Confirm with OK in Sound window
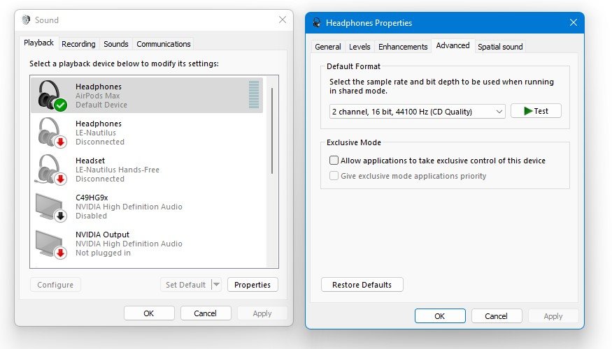This screenshot has width=612, height=349. coord(149,313)
